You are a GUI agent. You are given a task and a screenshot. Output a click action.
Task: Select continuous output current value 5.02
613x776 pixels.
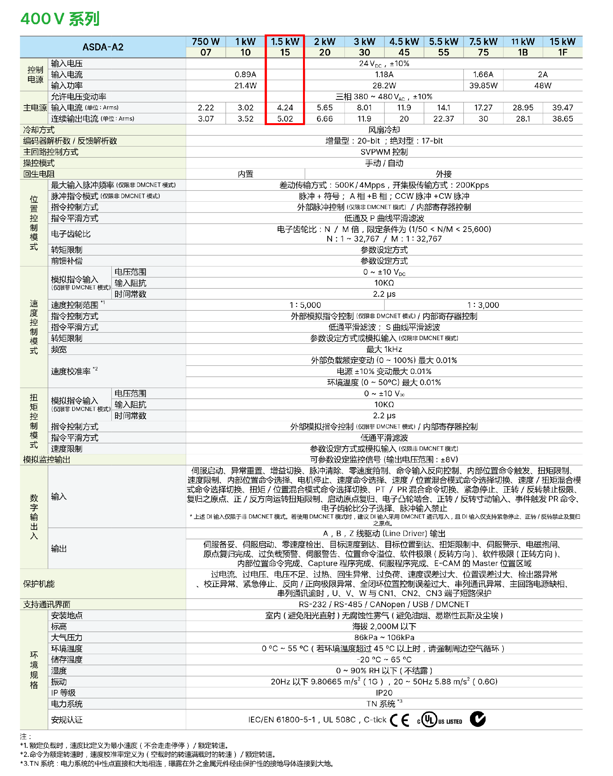click(x=284, y=119)
